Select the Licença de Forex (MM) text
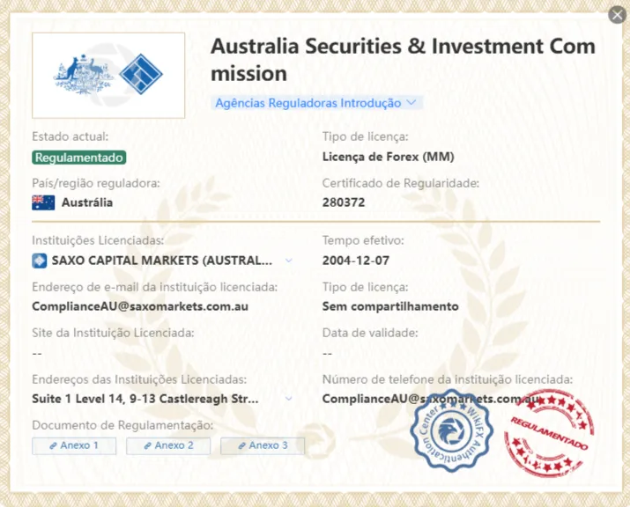 pyautogui.click(x=388, y=157)
